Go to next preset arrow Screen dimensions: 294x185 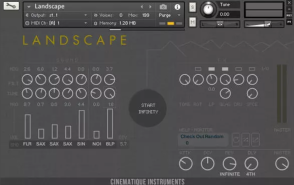(150, 7)
